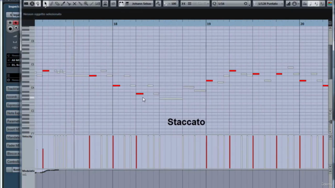Toggle Show Part Borders button
335x188 pixels.
click(x=121, y=4)
